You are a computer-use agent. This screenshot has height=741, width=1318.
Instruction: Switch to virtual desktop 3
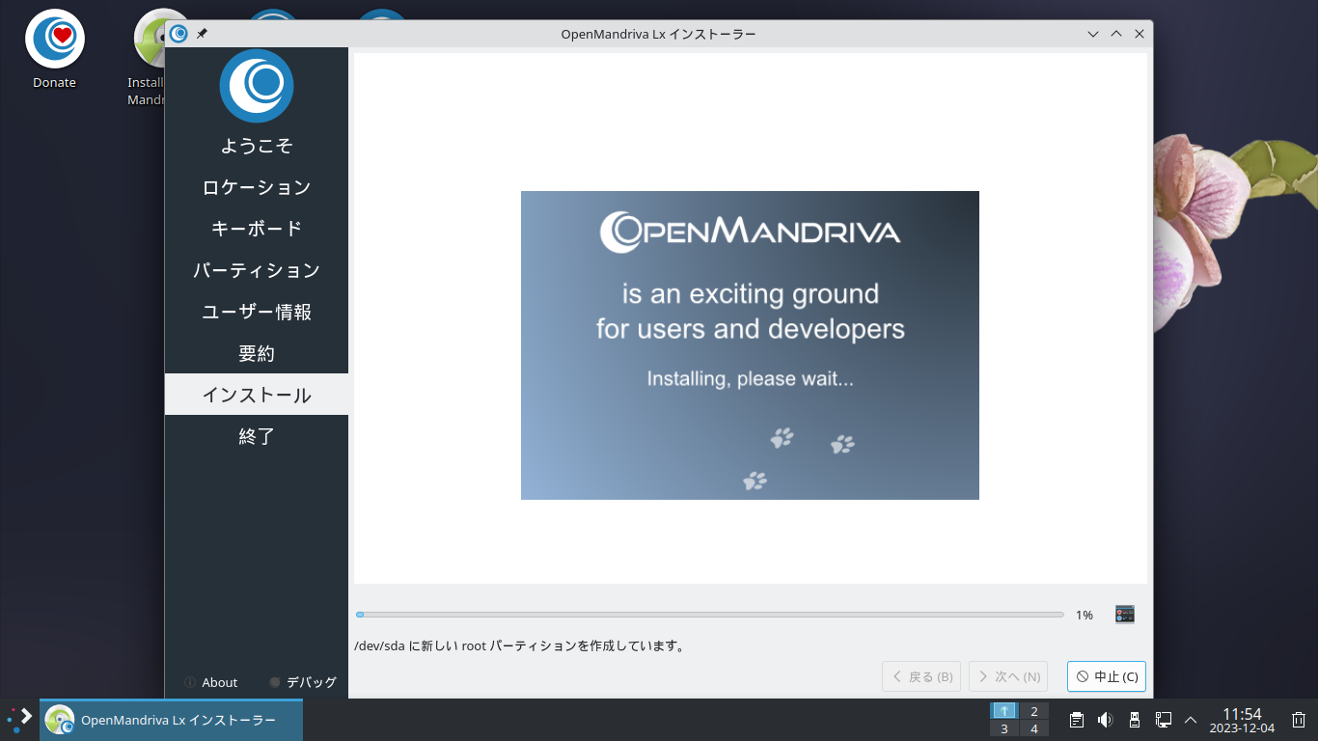(x=1004, y=728)
